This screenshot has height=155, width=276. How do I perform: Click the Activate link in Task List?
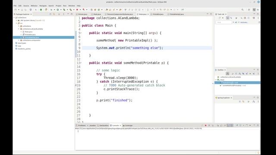coord(244,22)
